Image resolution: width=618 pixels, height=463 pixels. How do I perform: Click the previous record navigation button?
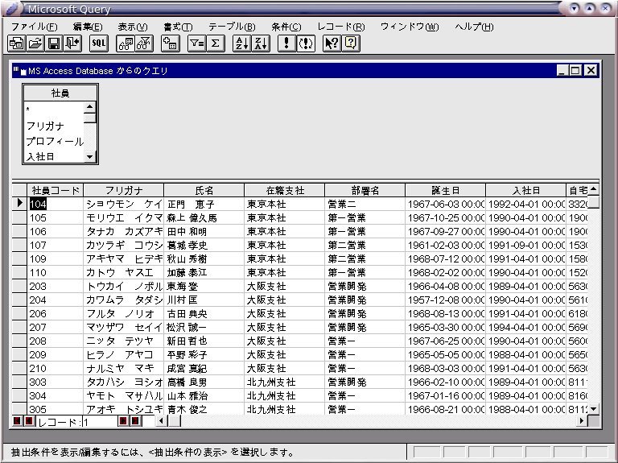29,421
